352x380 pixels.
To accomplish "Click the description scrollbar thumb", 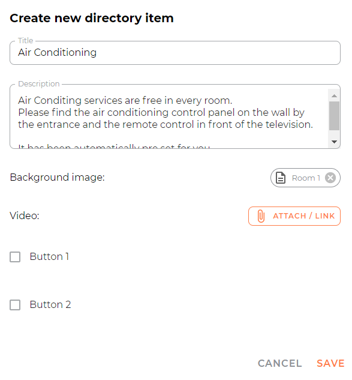I will [335, 116].
